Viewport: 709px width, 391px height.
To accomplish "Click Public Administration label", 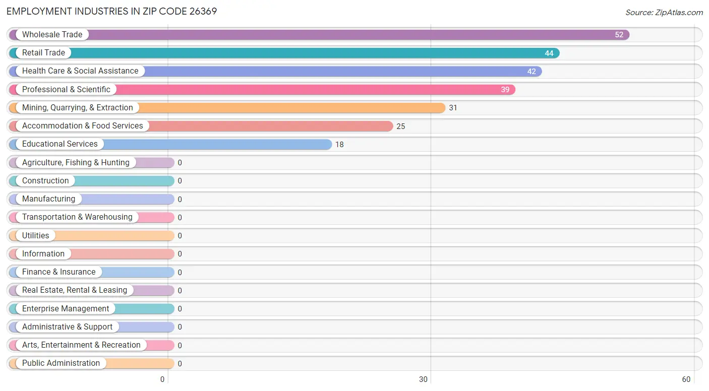I will [x=61, y=363].
